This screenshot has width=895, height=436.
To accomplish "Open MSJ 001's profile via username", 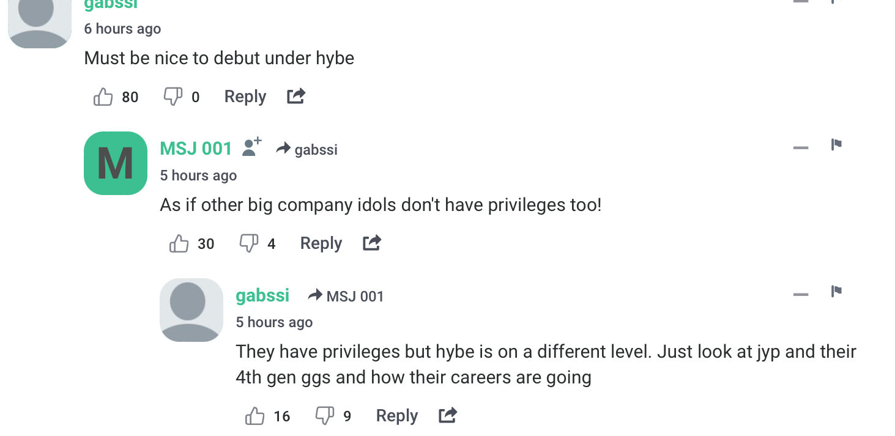I will click(x=196, y=148).
